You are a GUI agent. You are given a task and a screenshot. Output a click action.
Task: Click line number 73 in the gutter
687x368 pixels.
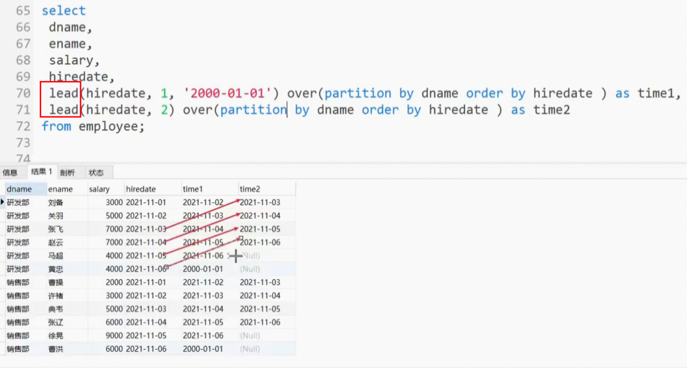(x=23, y=143)
